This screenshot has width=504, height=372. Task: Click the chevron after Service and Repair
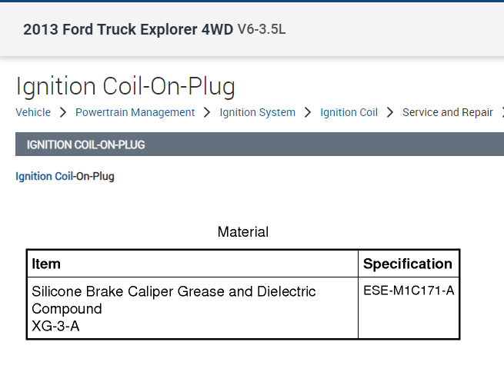502,112
